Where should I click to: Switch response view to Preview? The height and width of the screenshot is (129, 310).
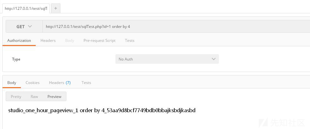(x=54, y=96)
